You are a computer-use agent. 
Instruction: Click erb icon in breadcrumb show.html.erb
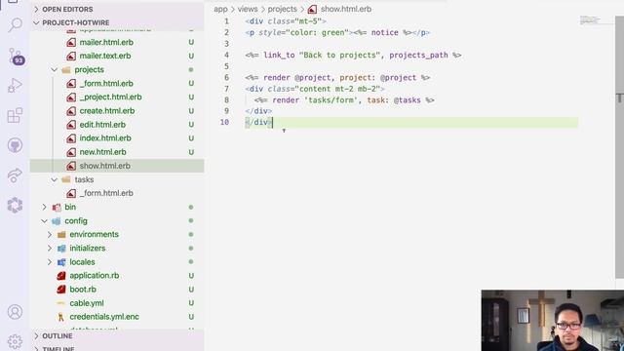[x=312, y=9]
